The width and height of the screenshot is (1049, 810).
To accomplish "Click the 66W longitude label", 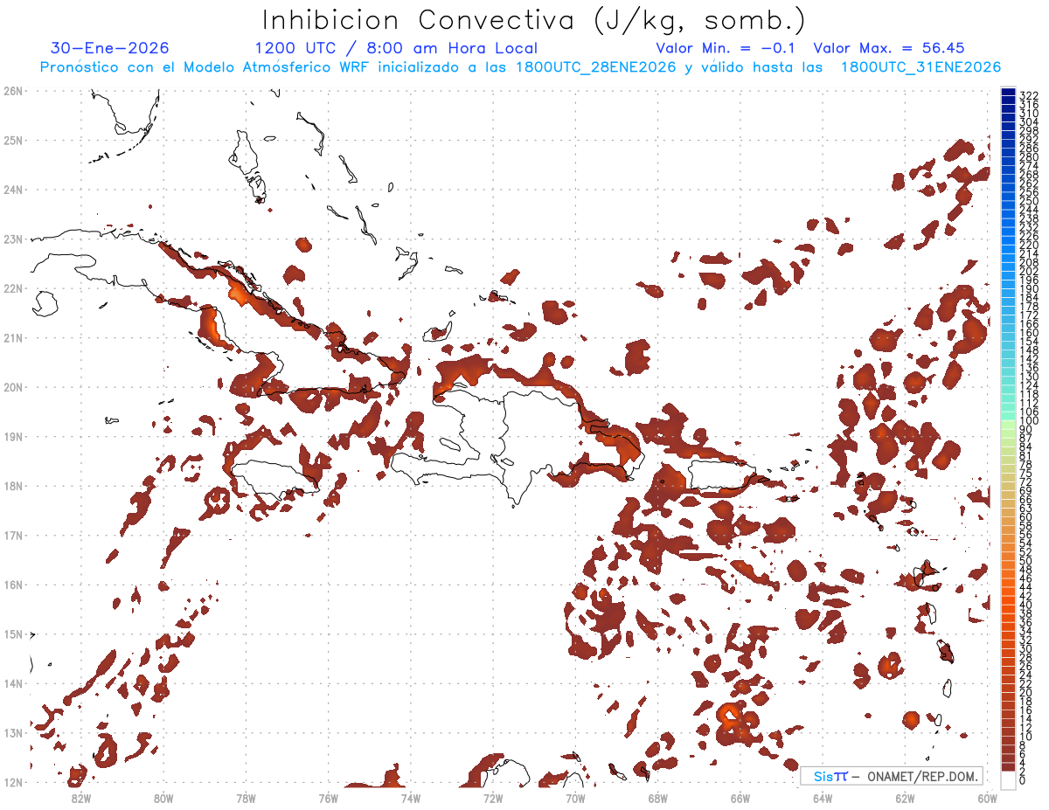I will coord(740,798).
